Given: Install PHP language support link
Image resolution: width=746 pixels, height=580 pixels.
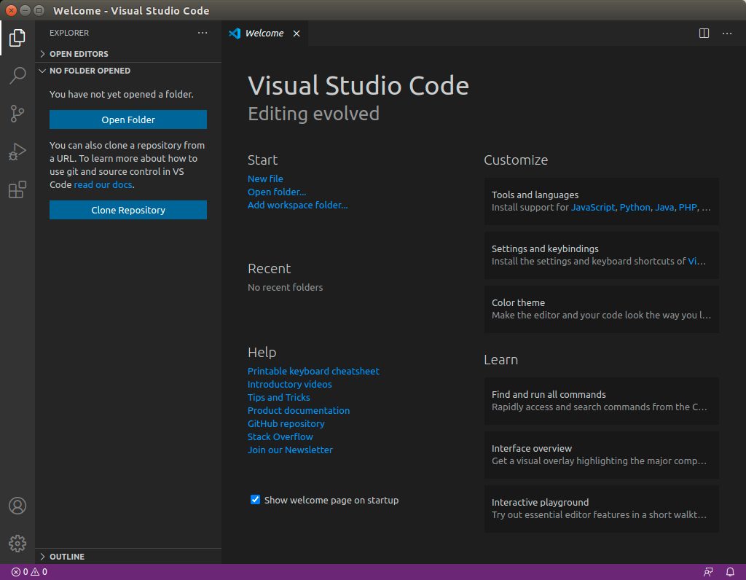Looking at the screenshot, I should [688, 208].
